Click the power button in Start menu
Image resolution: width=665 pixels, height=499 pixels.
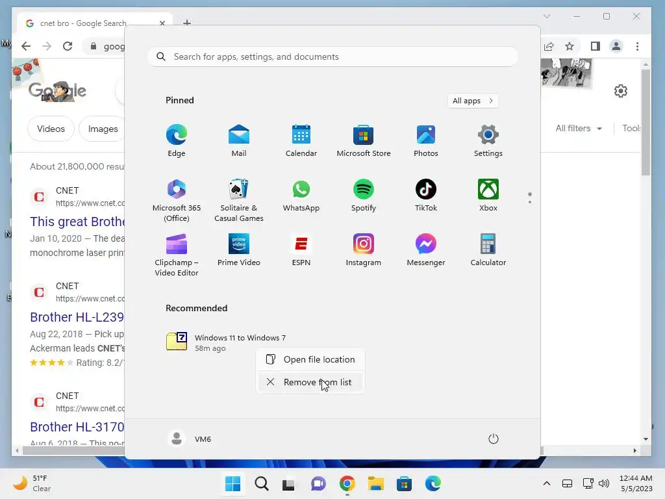(494, 439)
